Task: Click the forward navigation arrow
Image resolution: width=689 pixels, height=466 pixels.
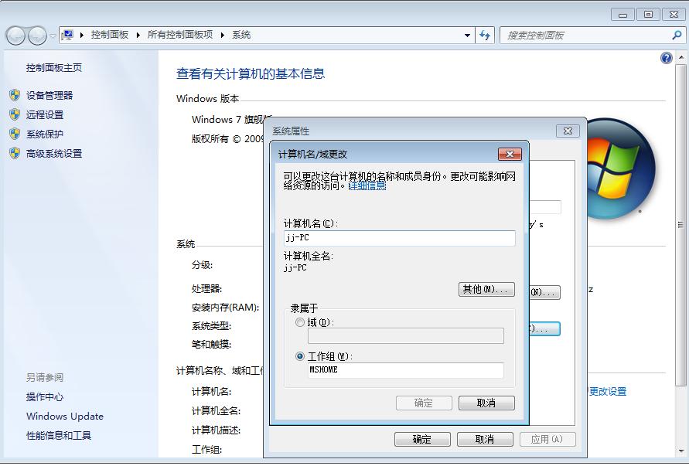Action: tap(36, 35)
